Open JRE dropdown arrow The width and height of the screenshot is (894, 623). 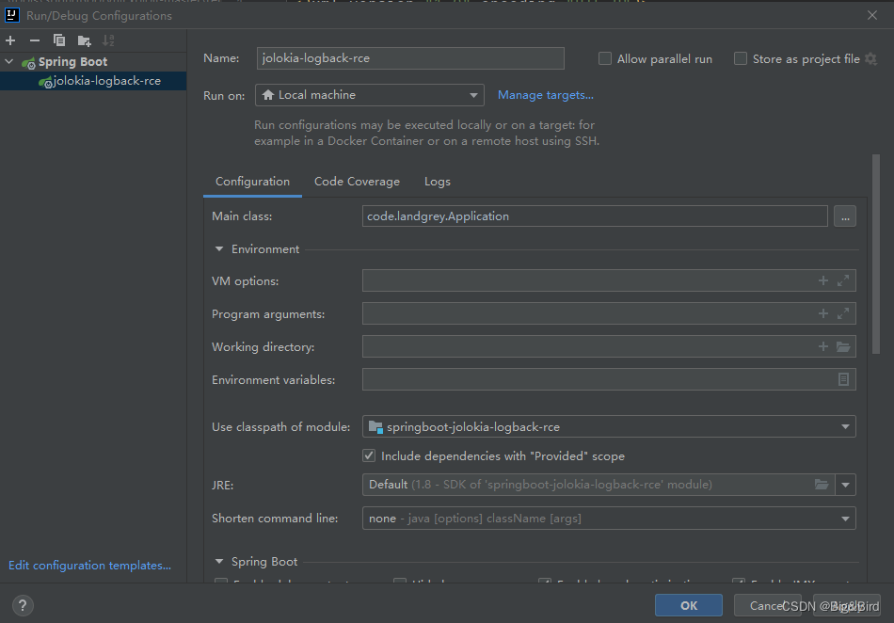point(846,485)
